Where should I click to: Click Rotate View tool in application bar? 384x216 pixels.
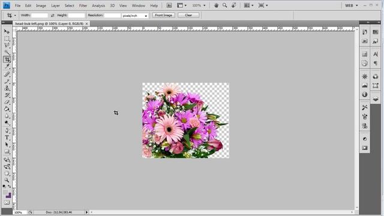(234, 5)
